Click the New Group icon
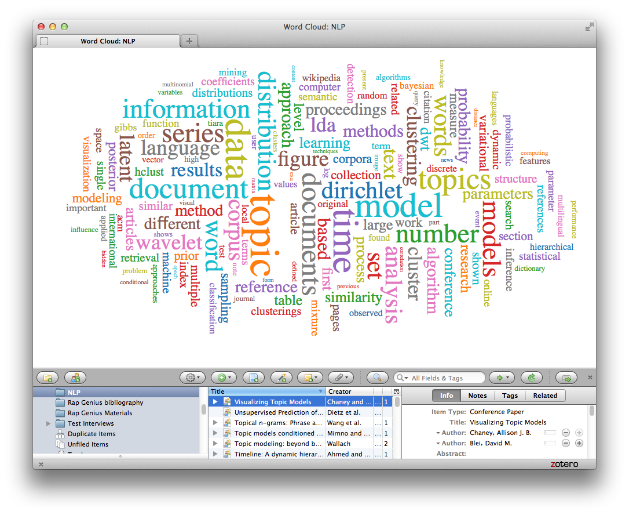629x515 pixels. tap(75, 378)
